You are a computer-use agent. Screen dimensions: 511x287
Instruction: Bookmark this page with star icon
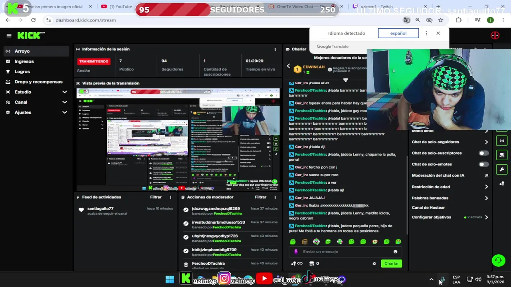coord(441,20)
